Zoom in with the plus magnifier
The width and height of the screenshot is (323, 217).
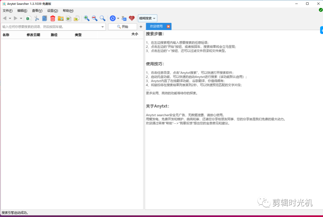[x=86, y=18]
